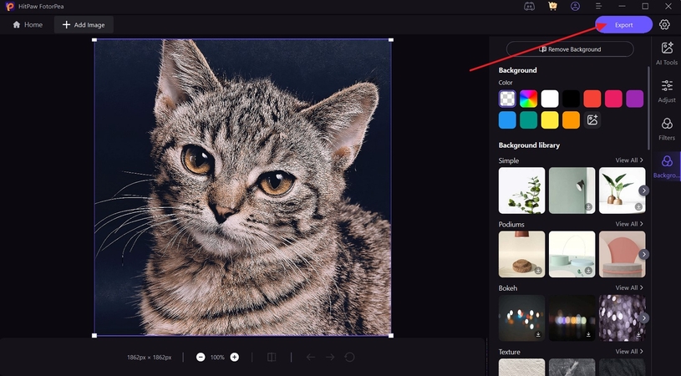Image resolution: width=681 pixels, height=376 pixels.
Task: Redo with the right arrow icon
Action: tap(330, 358)
